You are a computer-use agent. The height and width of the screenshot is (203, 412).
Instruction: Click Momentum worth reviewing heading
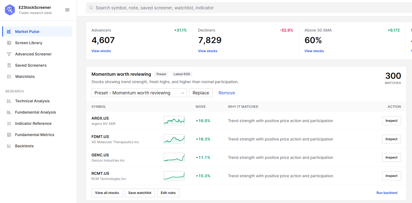121,74
